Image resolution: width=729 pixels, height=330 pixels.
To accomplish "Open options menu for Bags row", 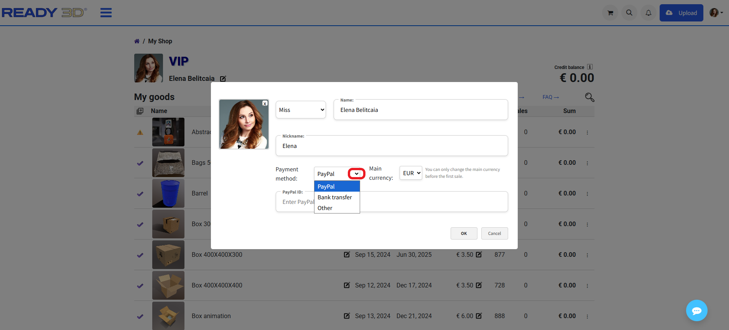I will click(x=587, y=163).
